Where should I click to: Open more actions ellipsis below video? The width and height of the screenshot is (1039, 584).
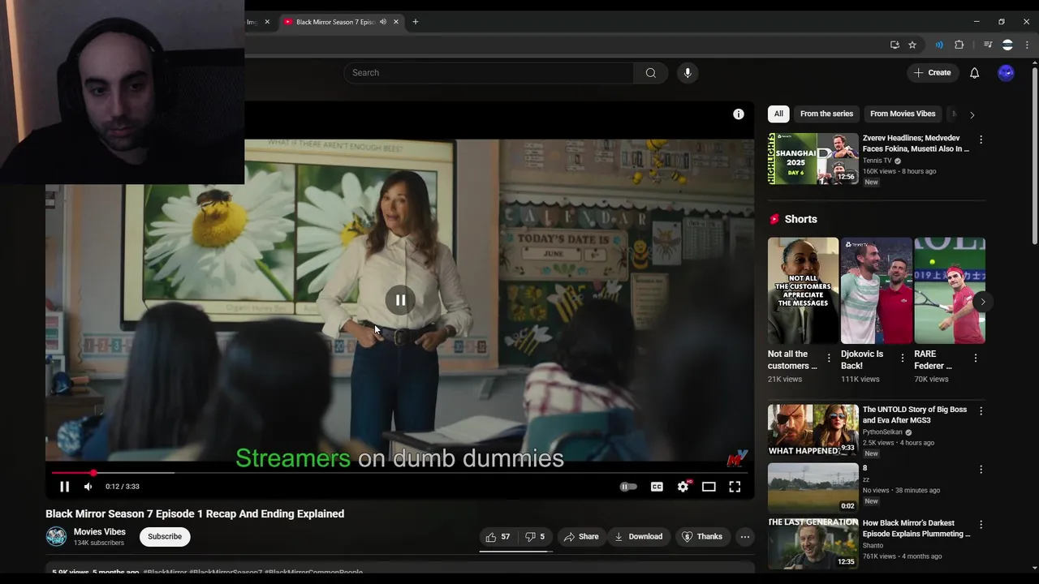click(745, 537)
